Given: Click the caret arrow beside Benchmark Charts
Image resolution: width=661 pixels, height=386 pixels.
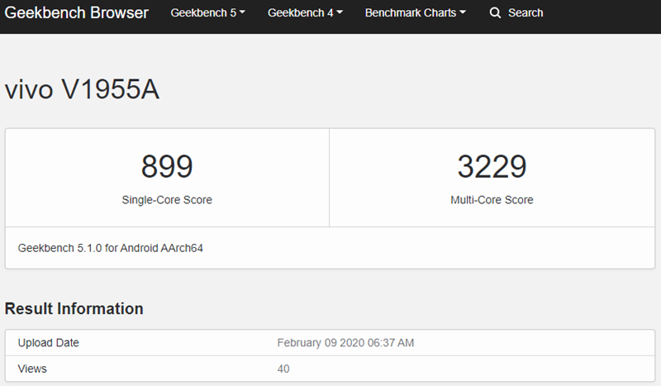Looking at the screenshot, I should pyautogui.click(x=463, y=13).
